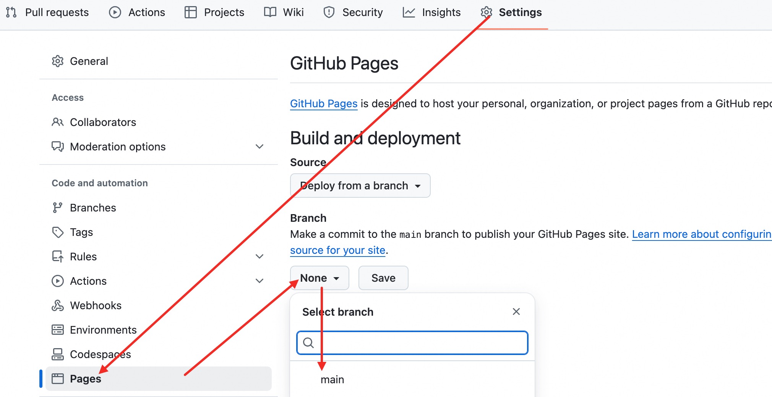This screenshot has width=772, height=397.
Task: Click the search magnifier icon in branch filter
Action: (x=308, y=343)
